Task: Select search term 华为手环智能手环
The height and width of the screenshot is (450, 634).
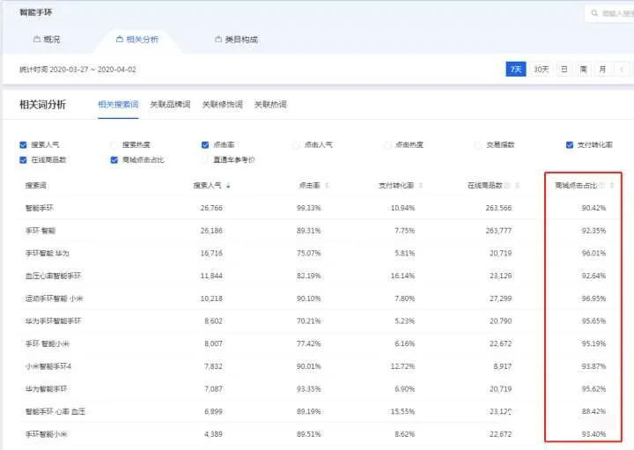Action: pyautogui.click(x=53, y=321)
